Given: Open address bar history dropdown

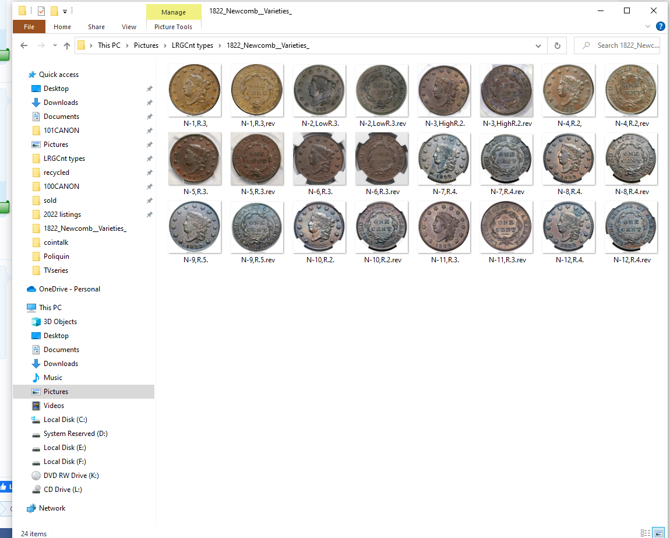Looking at the screenshot, I should click(538, 45).
